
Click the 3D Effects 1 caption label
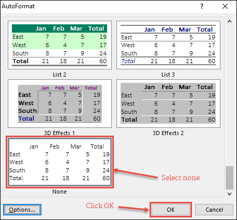(x=60, y=133)
